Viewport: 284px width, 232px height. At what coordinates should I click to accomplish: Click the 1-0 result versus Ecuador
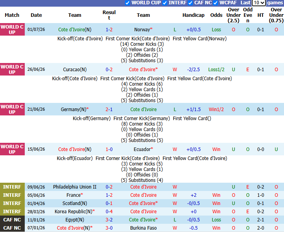coord(109,149)
